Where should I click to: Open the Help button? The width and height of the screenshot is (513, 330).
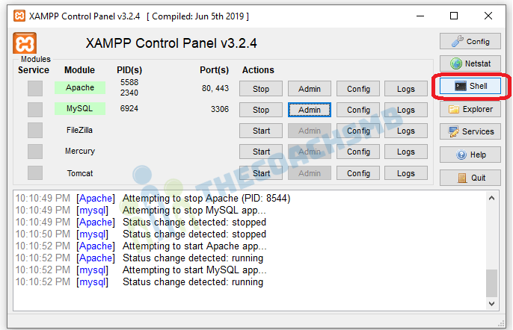coord(470,155)
